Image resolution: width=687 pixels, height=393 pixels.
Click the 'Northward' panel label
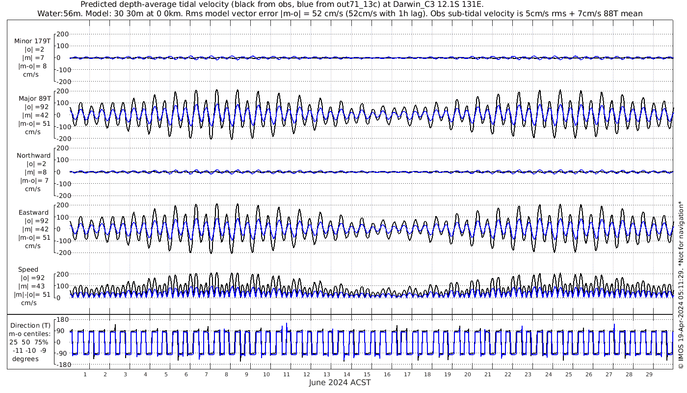coord(33,155)
